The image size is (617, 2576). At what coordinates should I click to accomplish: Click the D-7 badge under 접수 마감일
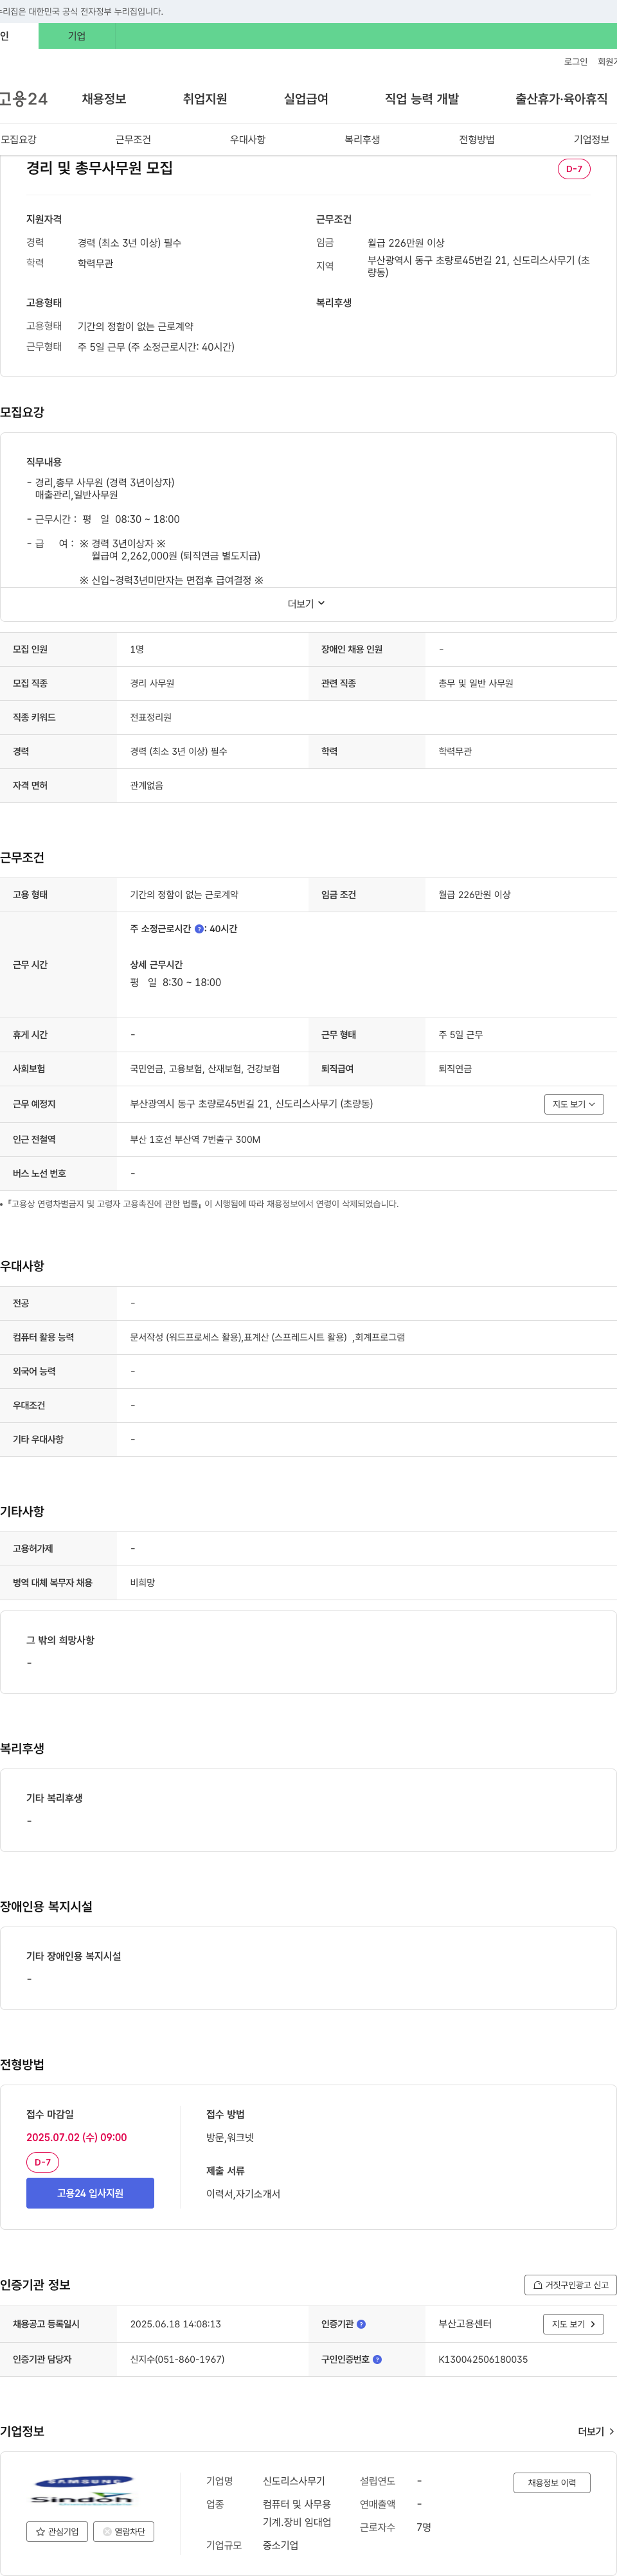[x=43, y=2162]
